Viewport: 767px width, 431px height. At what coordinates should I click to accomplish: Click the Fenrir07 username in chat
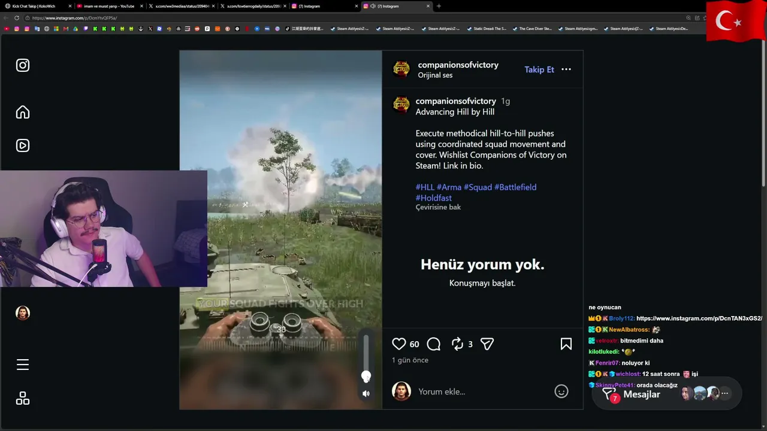[608, 363]
